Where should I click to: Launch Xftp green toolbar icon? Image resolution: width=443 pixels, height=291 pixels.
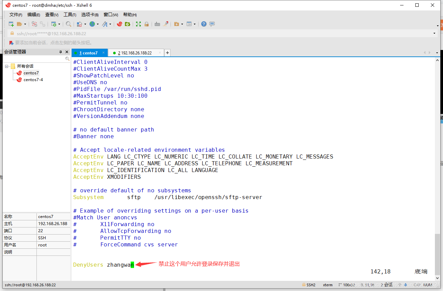point(128,24)
